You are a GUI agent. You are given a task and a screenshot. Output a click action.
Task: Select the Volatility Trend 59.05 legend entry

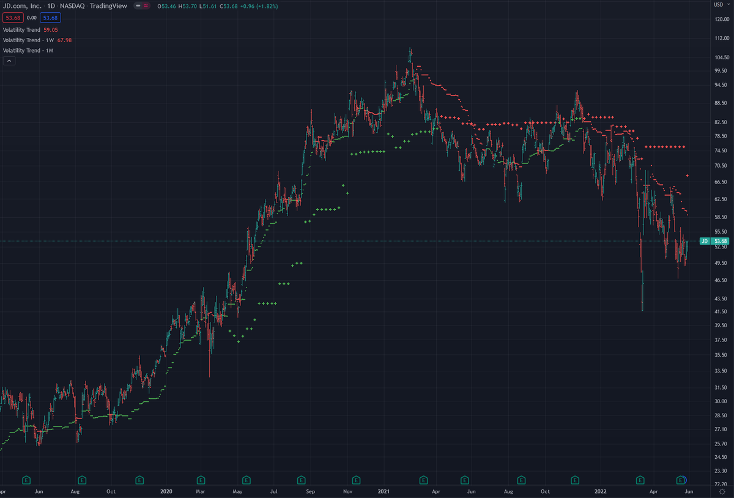[30, 29]
